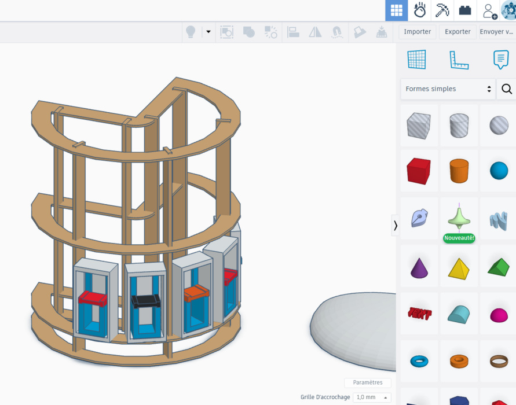Screen dimensions: 516x405
Task: Open the Sim Lab hand icon
Action: tap(420, 10)
